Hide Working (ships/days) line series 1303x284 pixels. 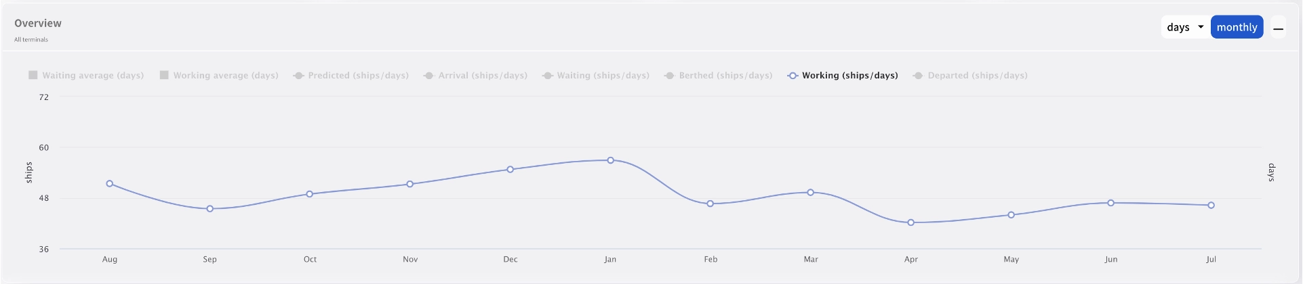coord(843,76)
